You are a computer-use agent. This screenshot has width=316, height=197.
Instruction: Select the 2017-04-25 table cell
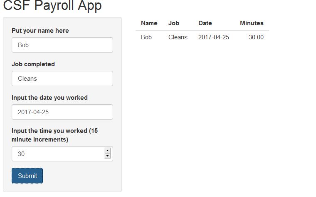click(214, 37)
